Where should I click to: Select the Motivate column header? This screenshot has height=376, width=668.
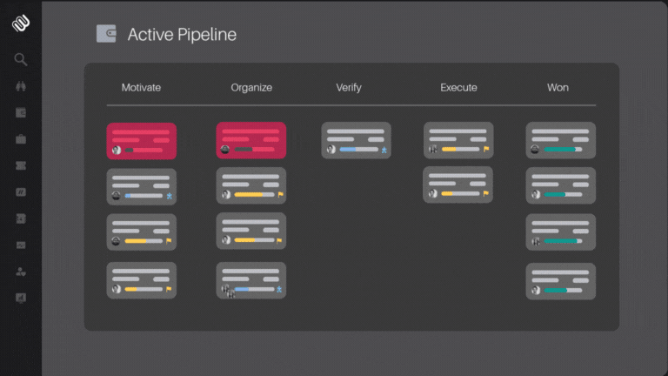pyautogui.click(x=141, y=88)
